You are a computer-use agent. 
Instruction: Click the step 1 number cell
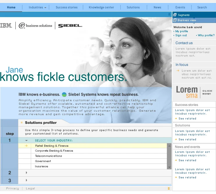coord(9,140)
